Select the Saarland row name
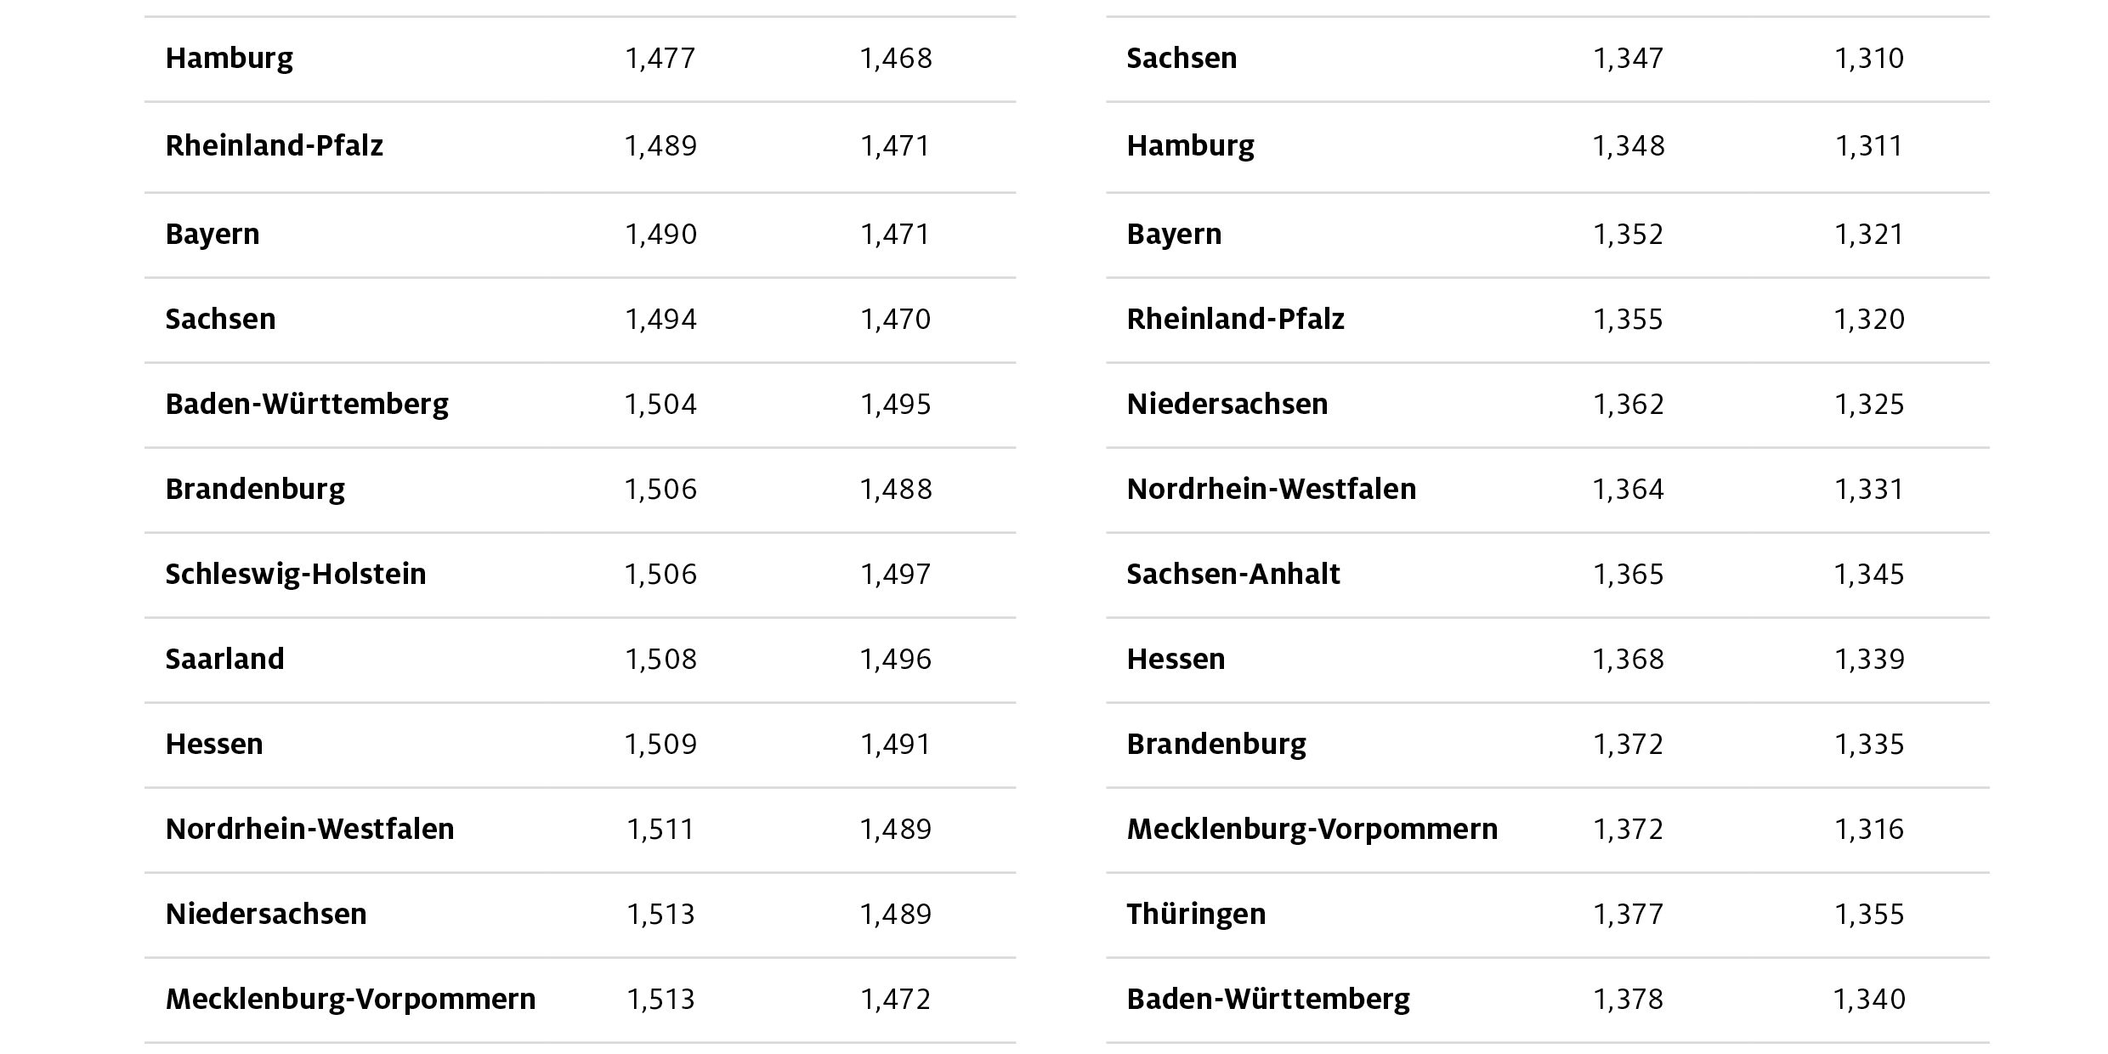The width and height of the screenshot is (2108, 1054). coord(224,660)
